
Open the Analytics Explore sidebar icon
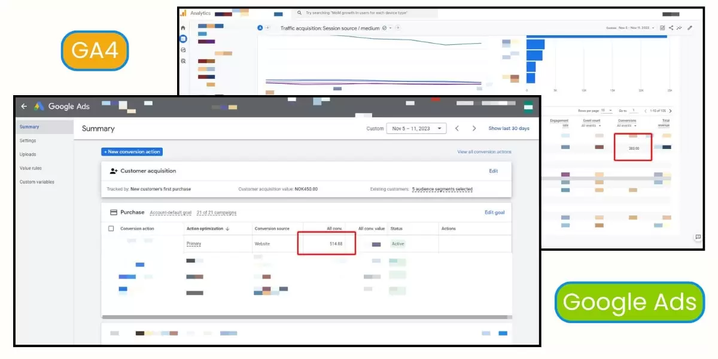(183, 50)
